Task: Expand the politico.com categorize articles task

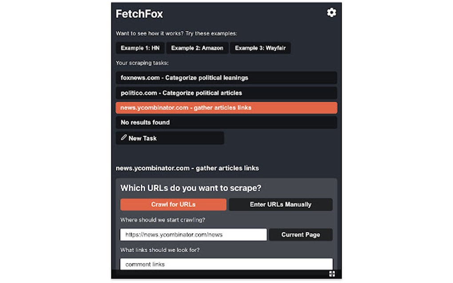Action: [226, 93]
